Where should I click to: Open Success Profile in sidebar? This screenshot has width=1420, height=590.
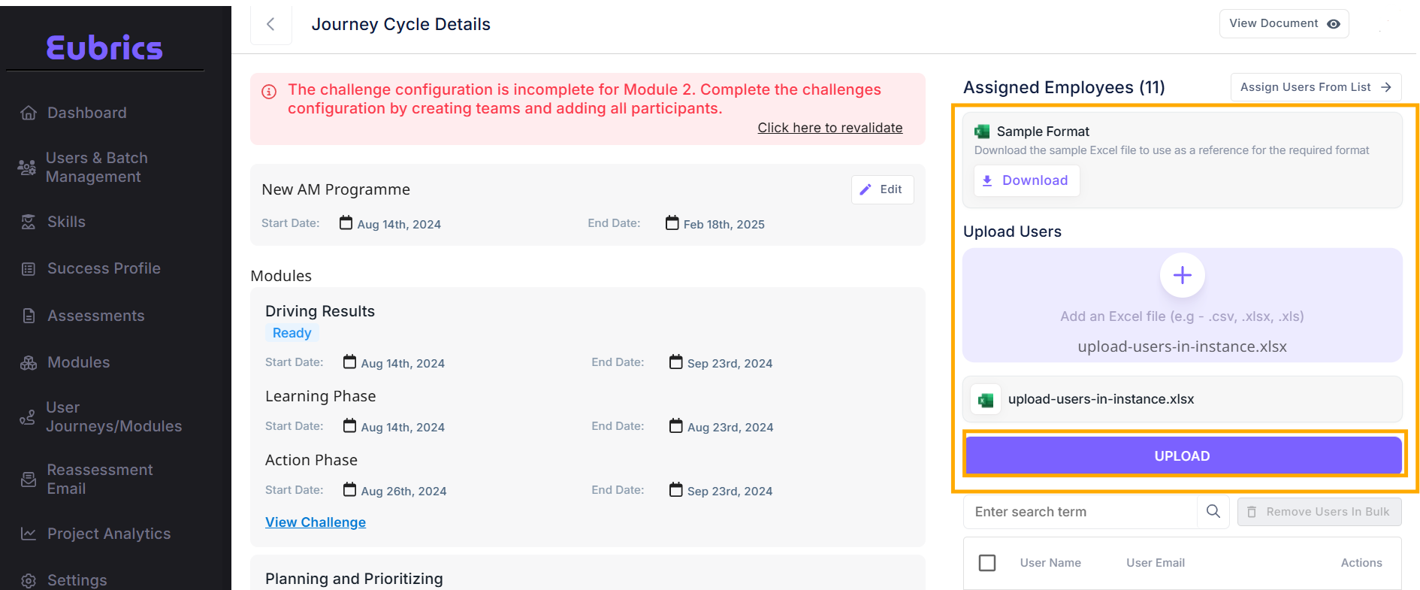click(x=104, y=268)
